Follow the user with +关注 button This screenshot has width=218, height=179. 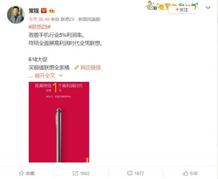(182, 10)
